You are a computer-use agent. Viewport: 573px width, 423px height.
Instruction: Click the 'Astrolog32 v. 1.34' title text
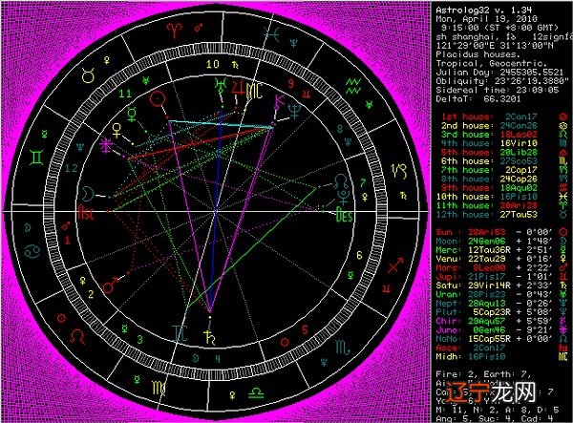click(484, 11)
